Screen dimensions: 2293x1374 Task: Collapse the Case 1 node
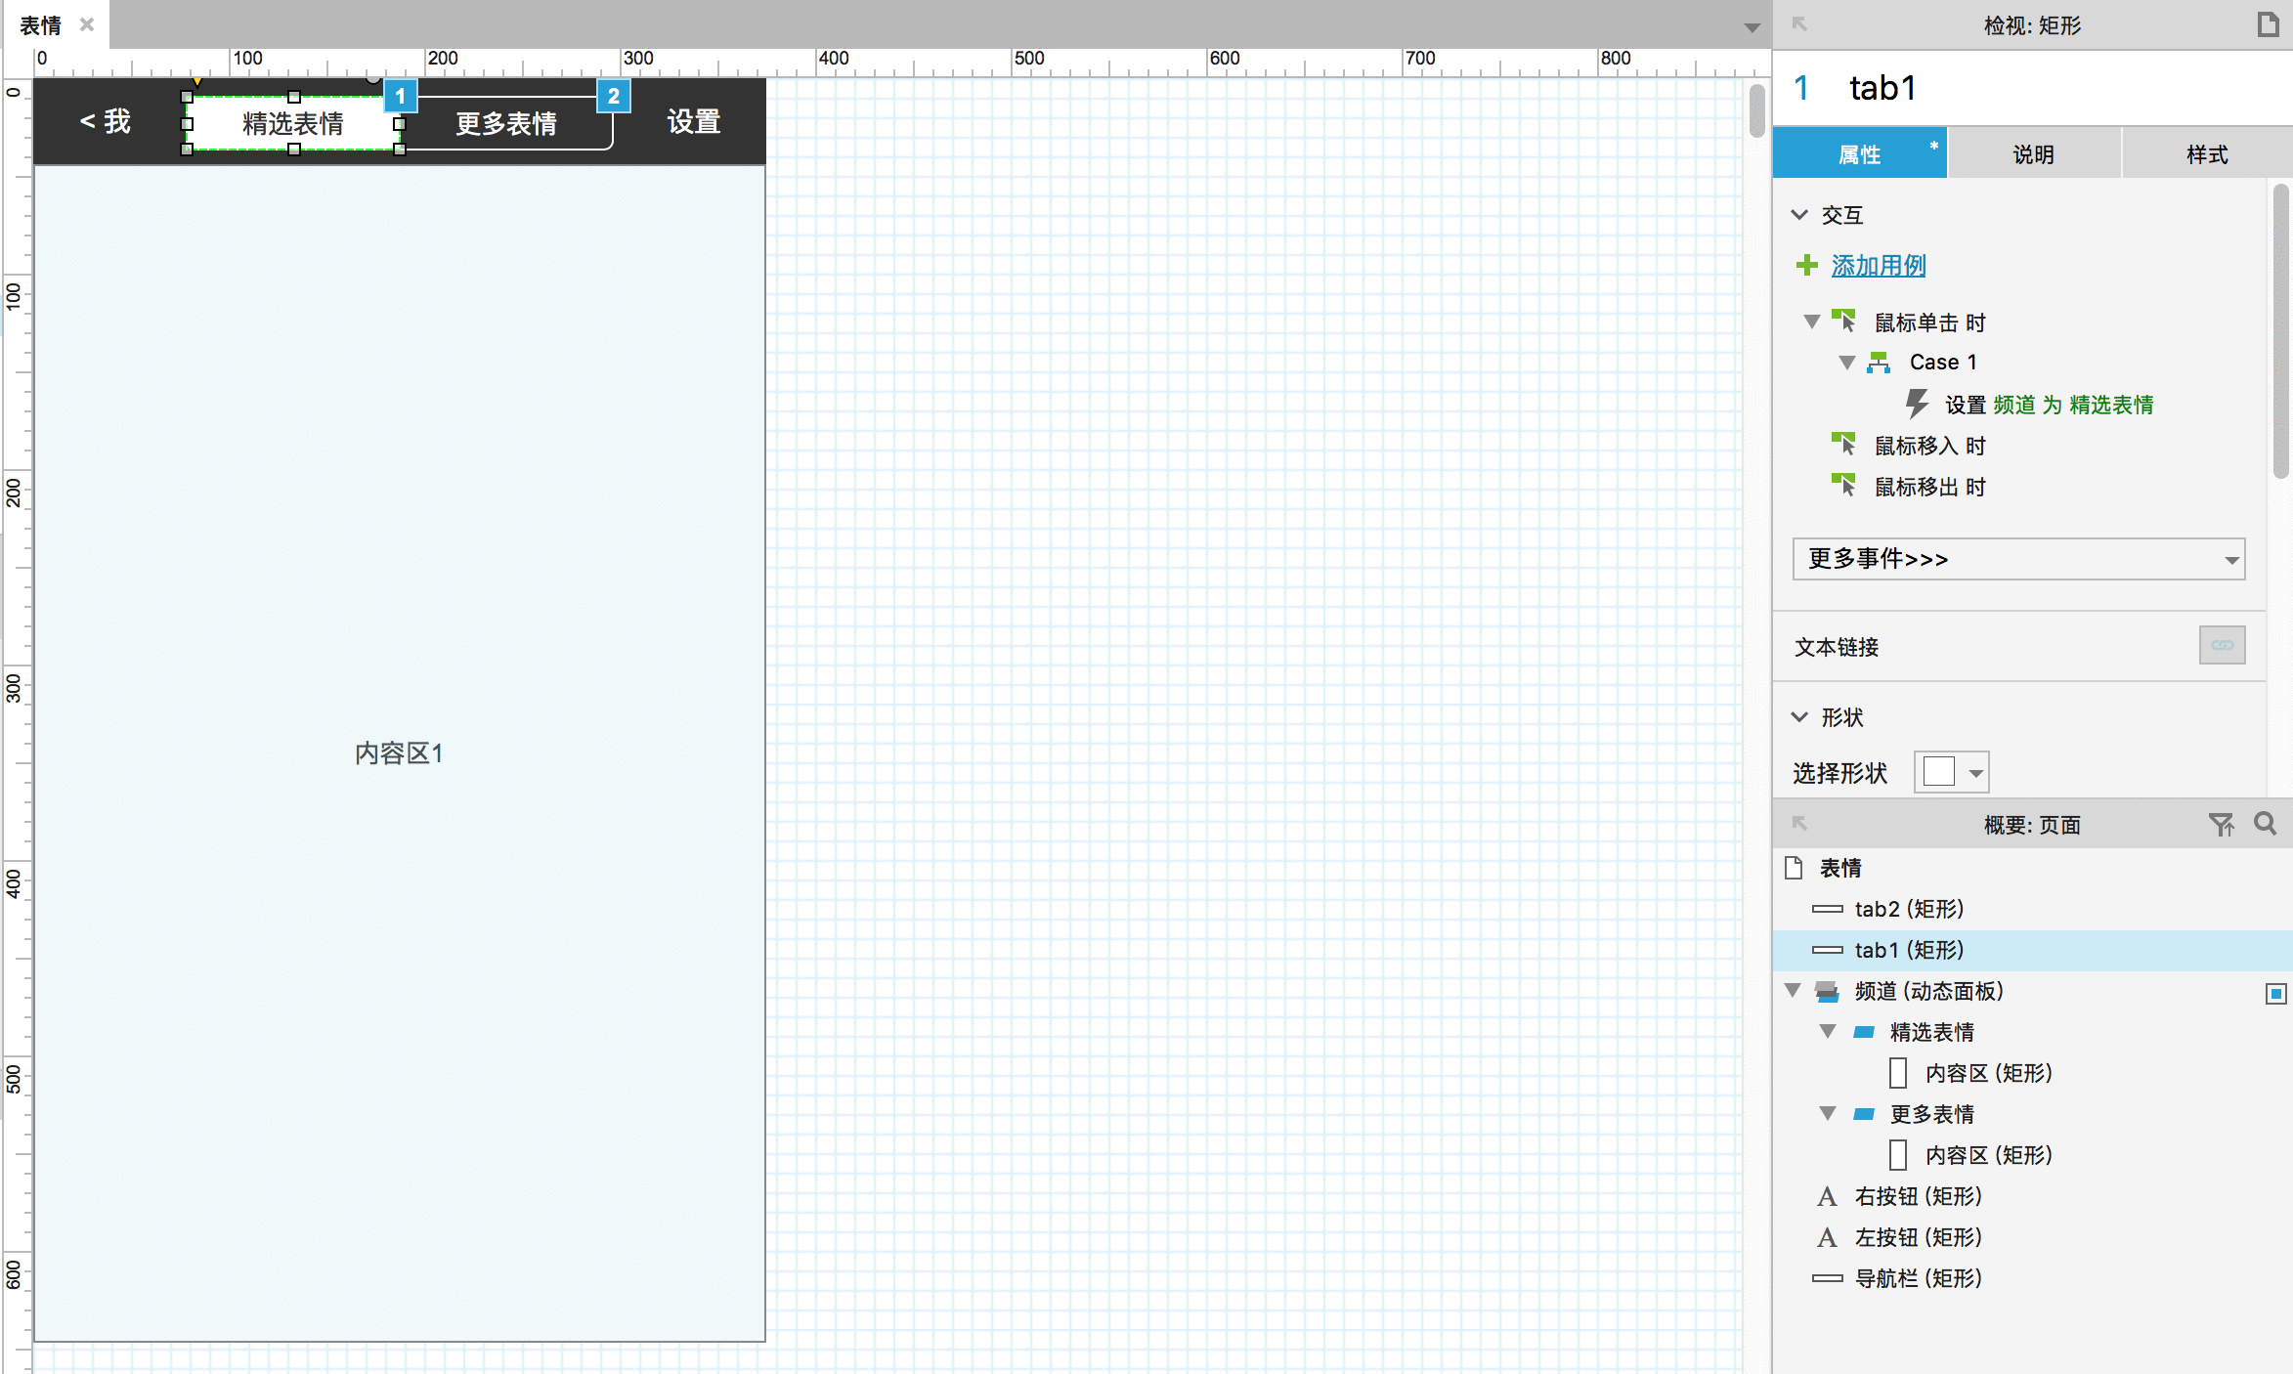[x=1846, y=363]
